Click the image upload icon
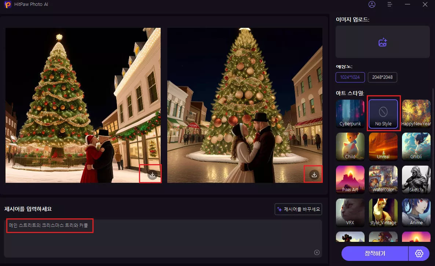The image size is (435, 266). pos(383,42)
